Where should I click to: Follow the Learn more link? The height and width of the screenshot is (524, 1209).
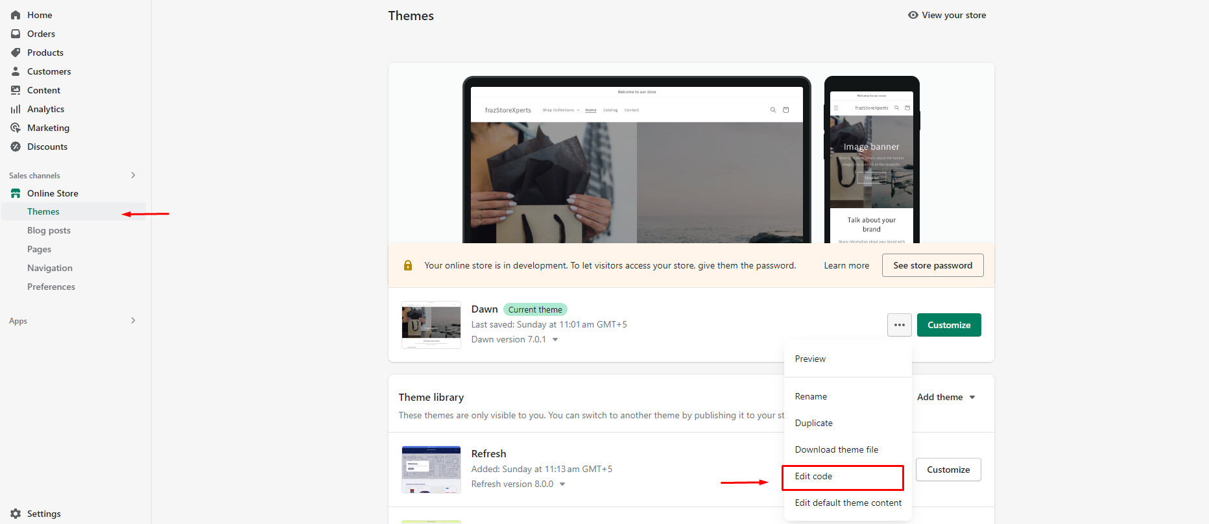tap(846, 265)
